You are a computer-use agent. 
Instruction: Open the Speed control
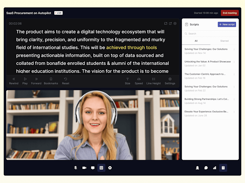139,81
